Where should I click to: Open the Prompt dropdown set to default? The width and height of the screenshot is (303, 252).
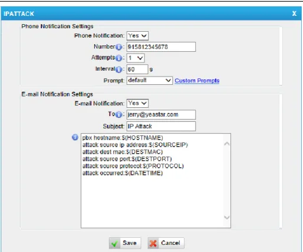pyautogui.click(x=150, y=81)
